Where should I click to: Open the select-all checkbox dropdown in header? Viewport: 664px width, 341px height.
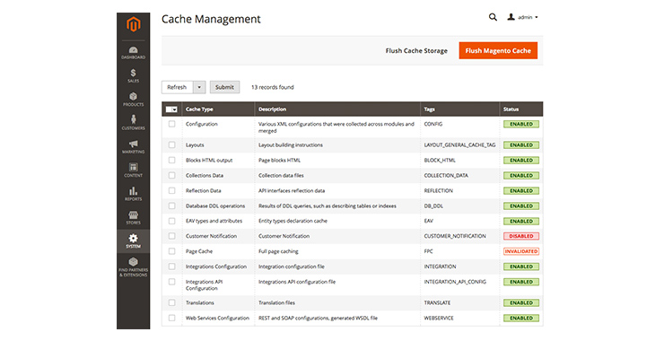click(171, 109)
